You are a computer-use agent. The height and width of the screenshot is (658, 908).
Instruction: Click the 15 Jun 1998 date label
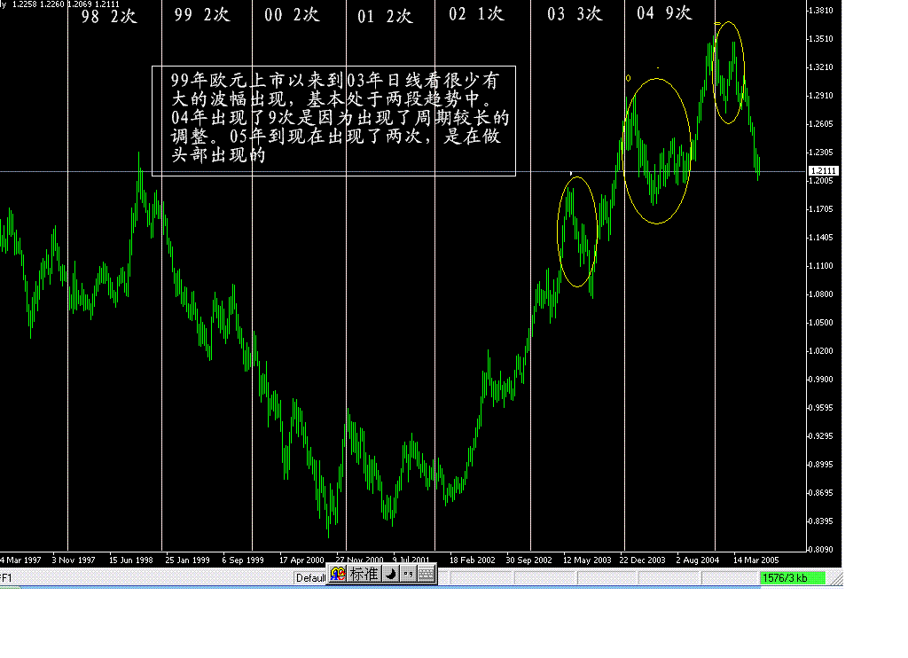point(131,560)
